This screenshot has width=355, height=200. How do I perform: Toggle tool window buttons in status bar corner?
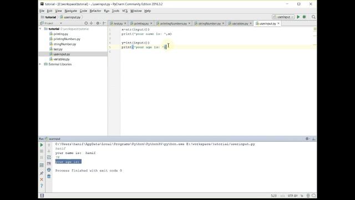click(x=42, y=196)
